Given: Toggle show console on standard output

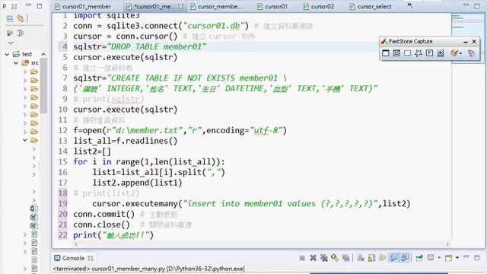Looking at the screenshot, I should (x=393, y=258).
